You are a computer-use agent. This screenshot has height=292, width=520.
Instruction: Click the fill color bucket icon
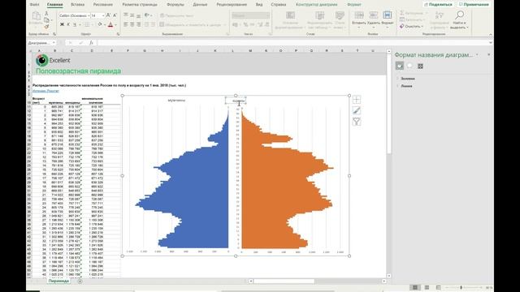click(99, 24)
